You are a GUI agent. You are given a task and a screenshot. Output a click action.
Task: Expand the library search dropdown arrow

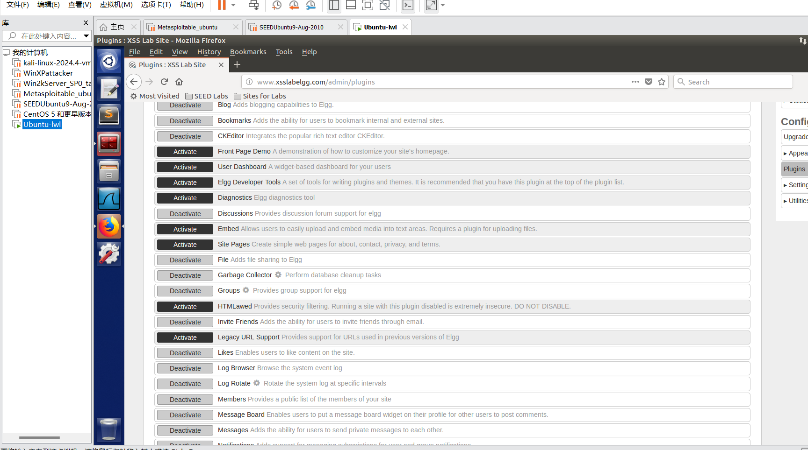pos(86,36)
